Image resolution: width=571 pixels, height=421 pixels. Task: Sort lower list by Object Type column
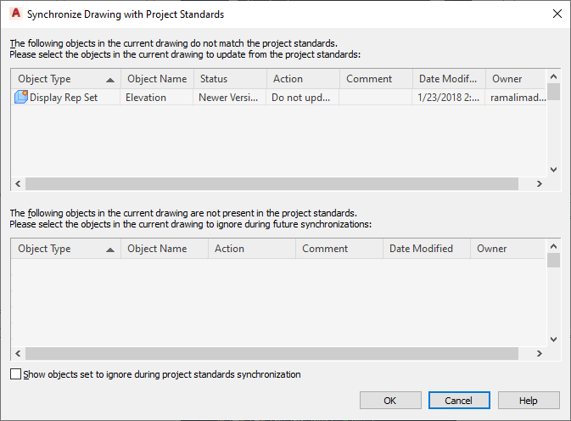pyautogui.click(x=64, y=249)
